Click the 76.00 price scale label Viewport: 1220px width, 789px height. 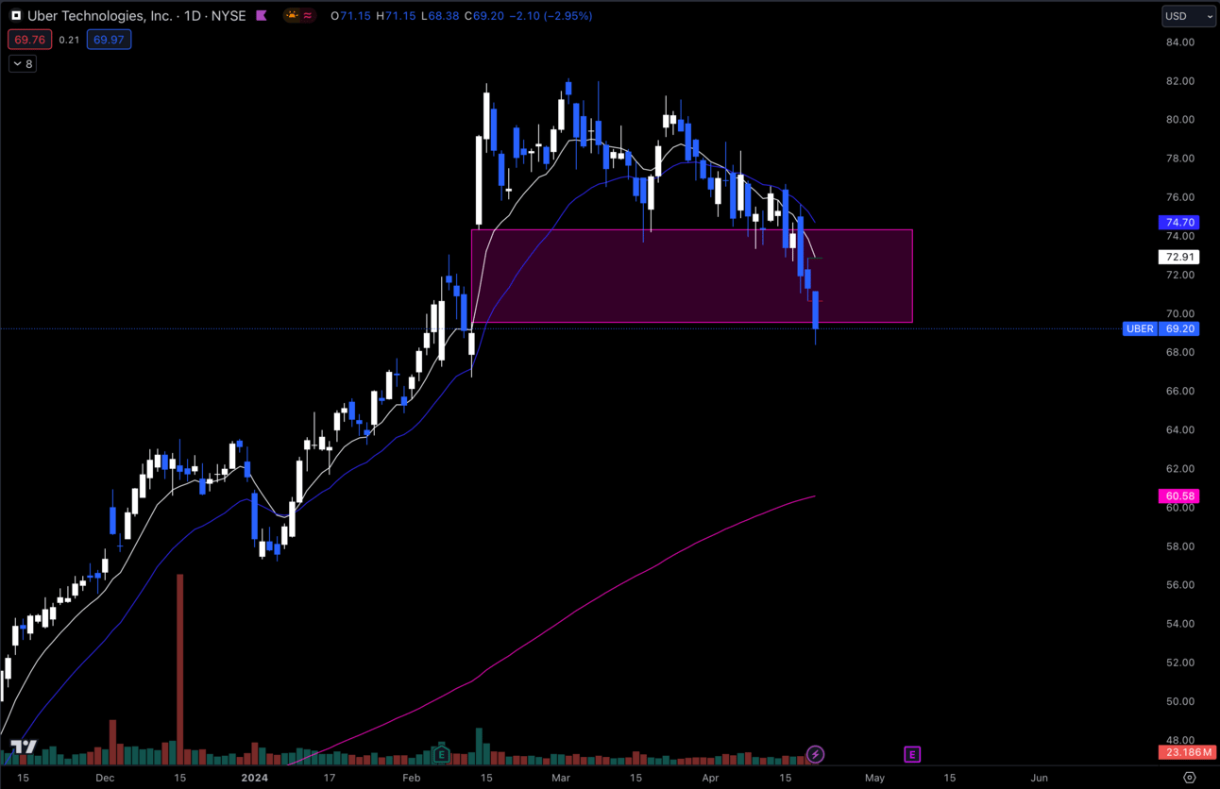pos(1180,197)
